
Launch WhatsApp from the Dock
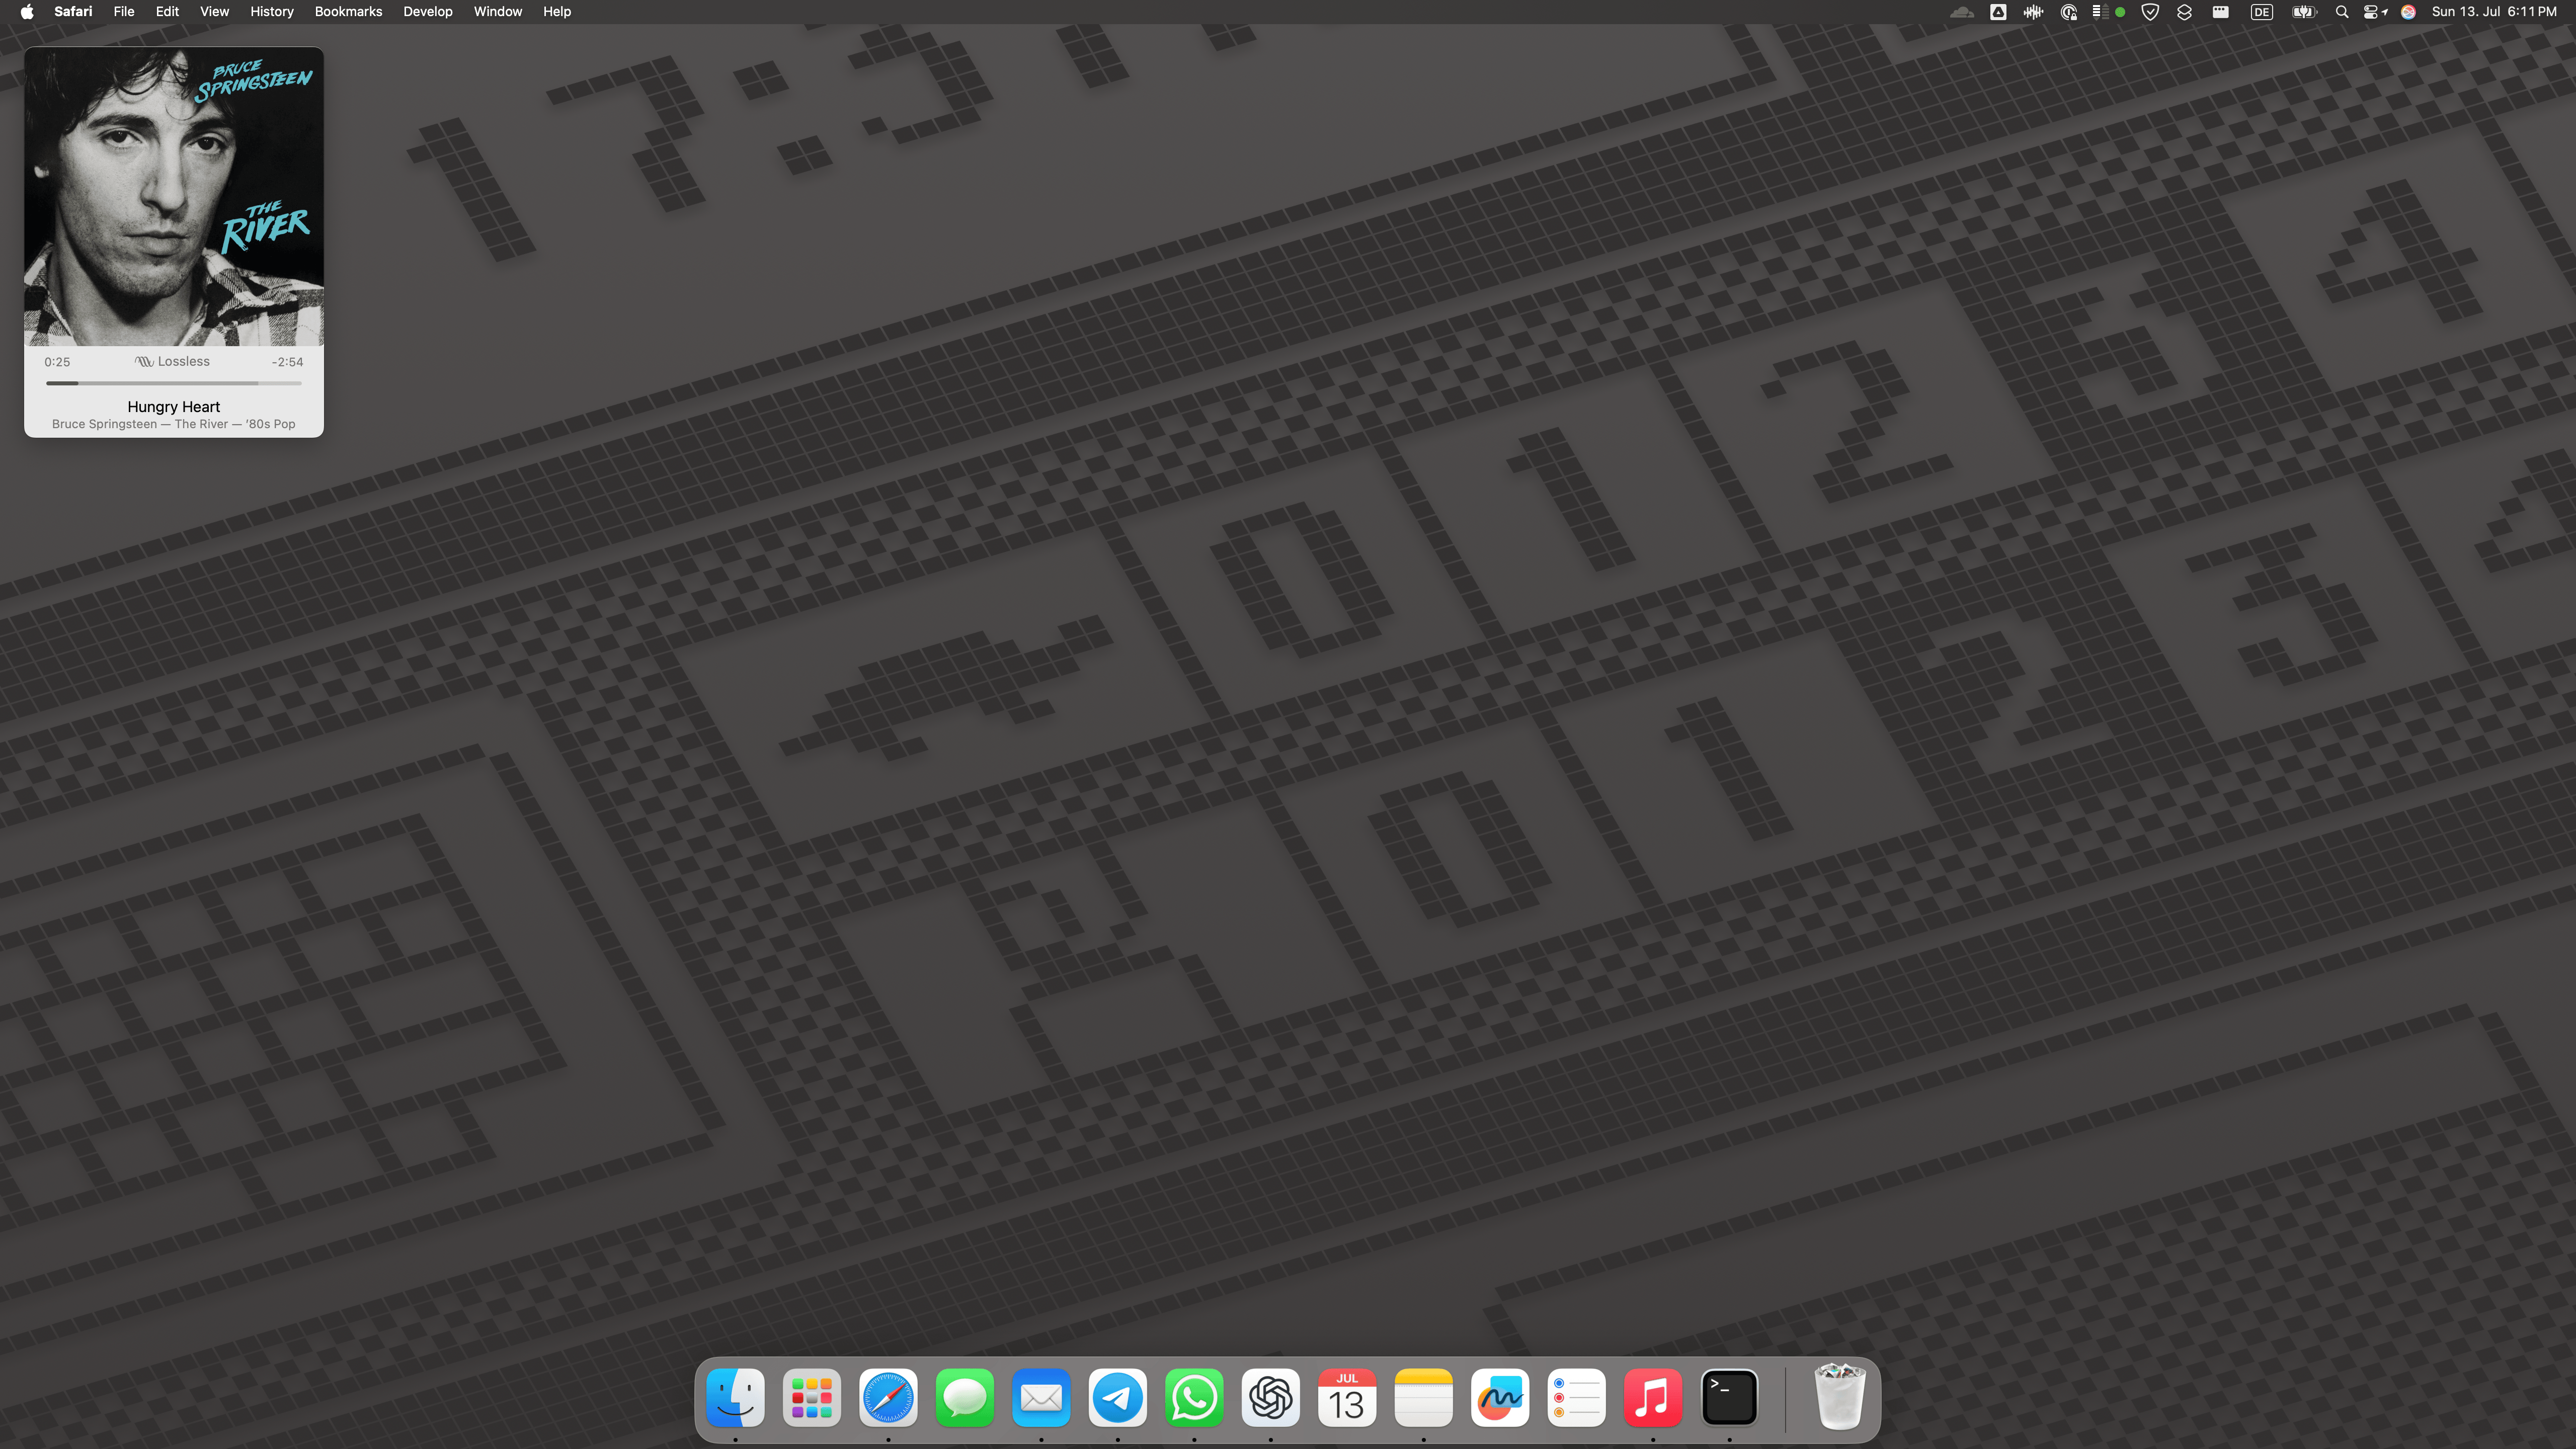1194,1397
